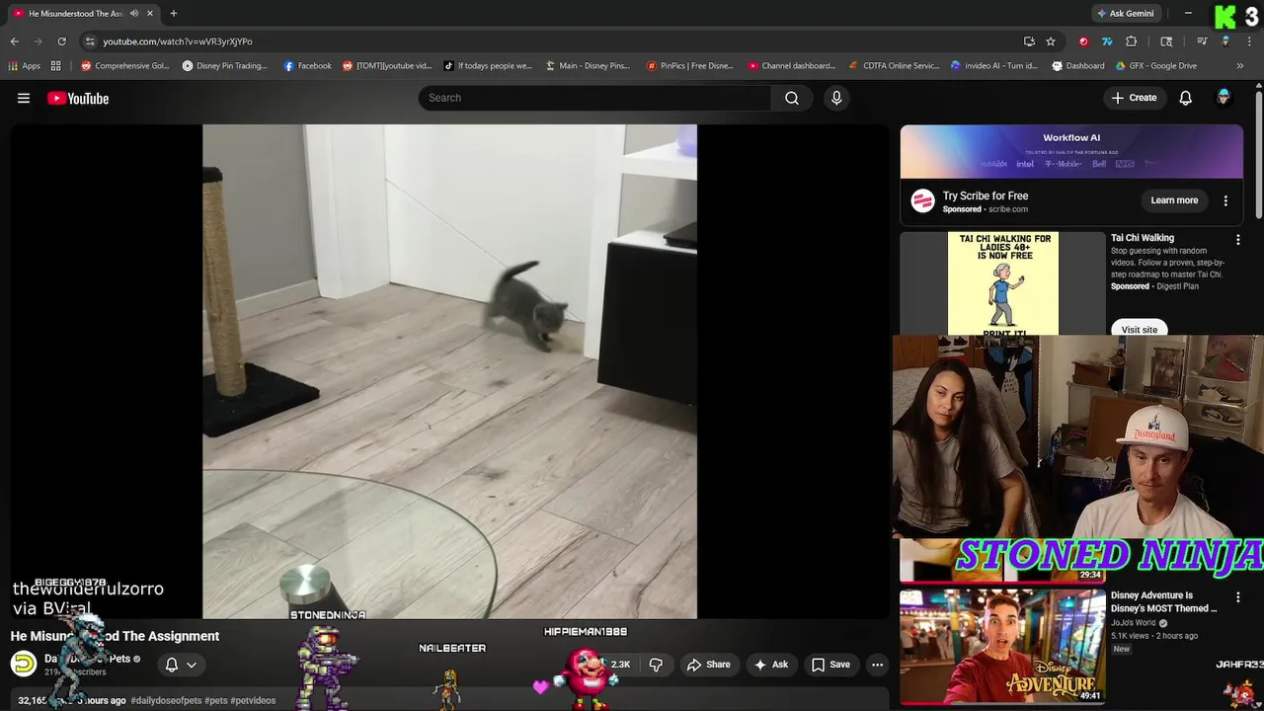1264x711 pixels.
Task: Open a new browser tab
Action: pos(174,14)
